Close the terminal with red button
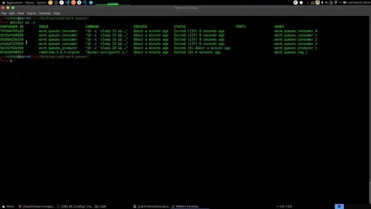 click(x=3, y=8)
